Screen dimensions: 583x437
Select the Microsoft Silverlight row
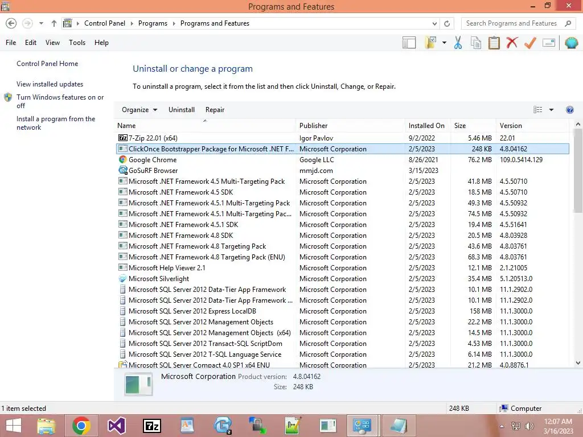342,279
